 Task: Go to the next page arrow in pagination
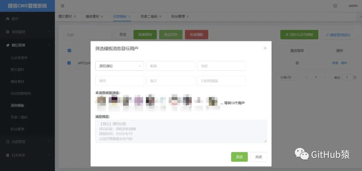(x=325, y=77)
